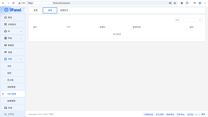Open 进程管理 process management

(x=13, y=87)
